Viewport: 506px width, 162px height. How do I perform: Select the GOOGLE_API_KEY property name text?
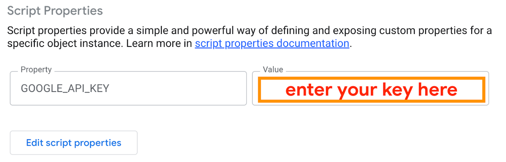coord(65,89)
